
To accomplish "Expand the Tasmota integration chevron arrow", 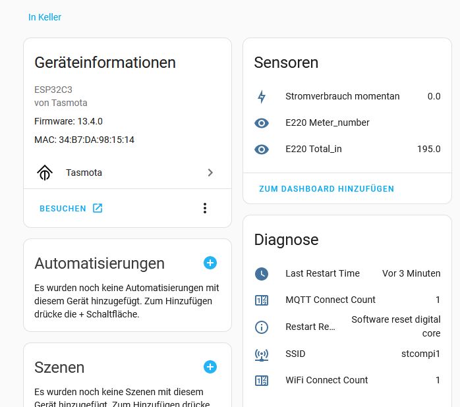I will point(210,173).
